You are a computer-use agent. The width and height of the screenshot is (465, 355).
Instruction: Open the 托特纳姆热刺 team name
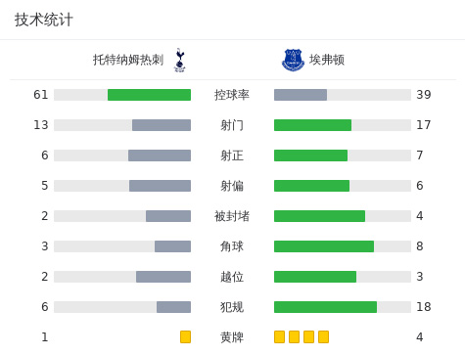coord(128,60)
